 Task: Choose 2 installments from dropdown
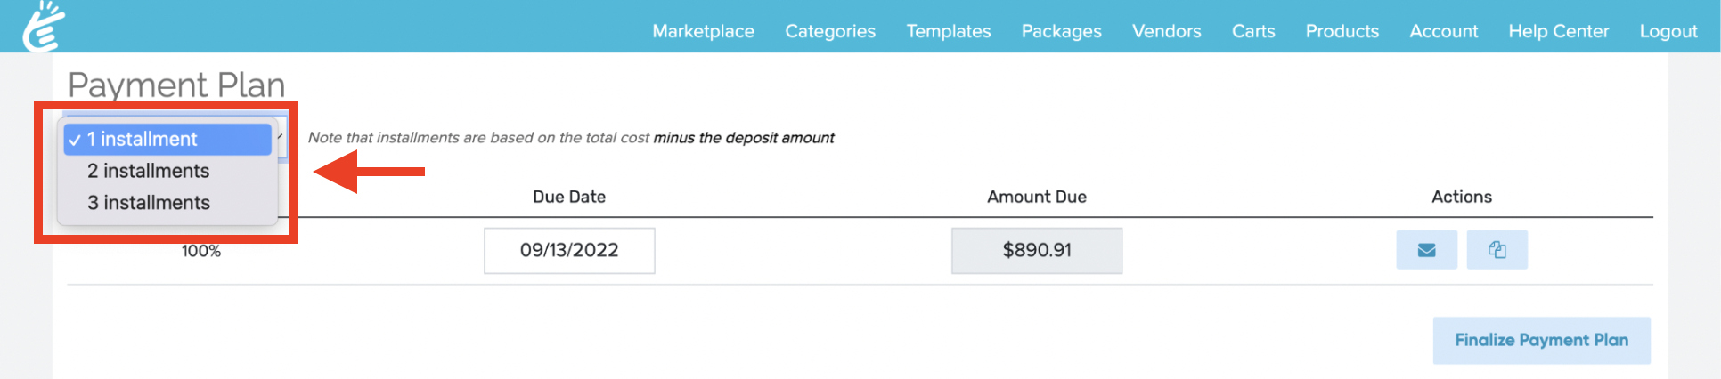click(149, 171)
